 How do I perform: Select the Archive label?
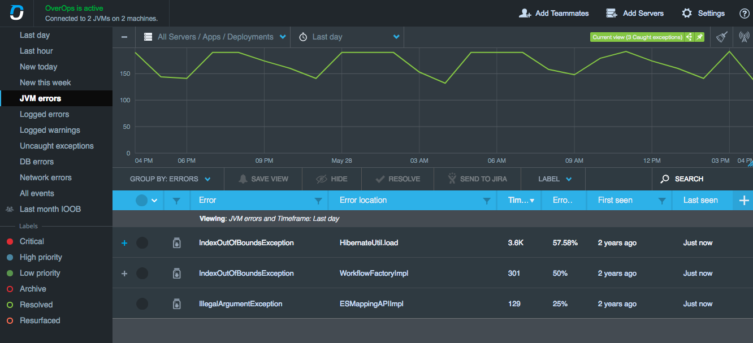click(33, 289)
